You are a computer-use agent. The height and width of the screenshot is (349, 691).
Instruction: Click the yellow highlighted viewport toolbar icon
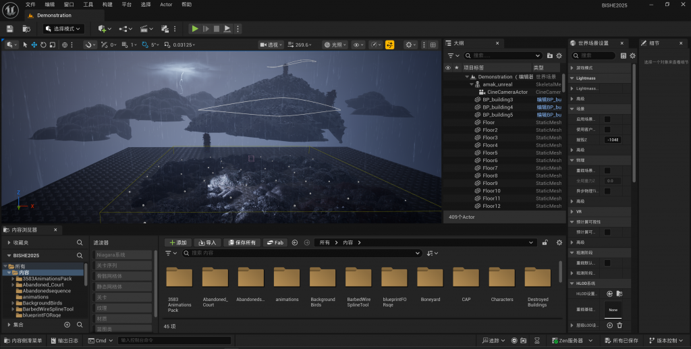click(x=389, y=45)
